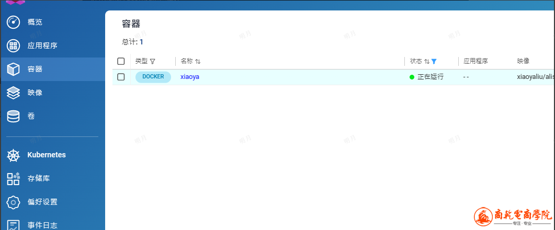Click the green running status dot
555x230 pixels.
(x=412, y=77)
